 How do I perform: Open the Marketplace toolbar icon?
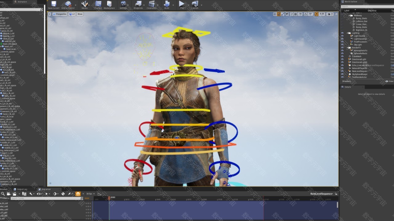109,5
